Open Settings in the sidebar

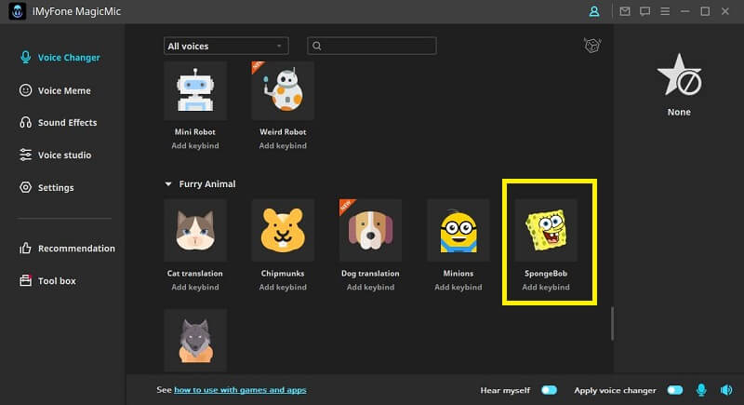[46, 187]
